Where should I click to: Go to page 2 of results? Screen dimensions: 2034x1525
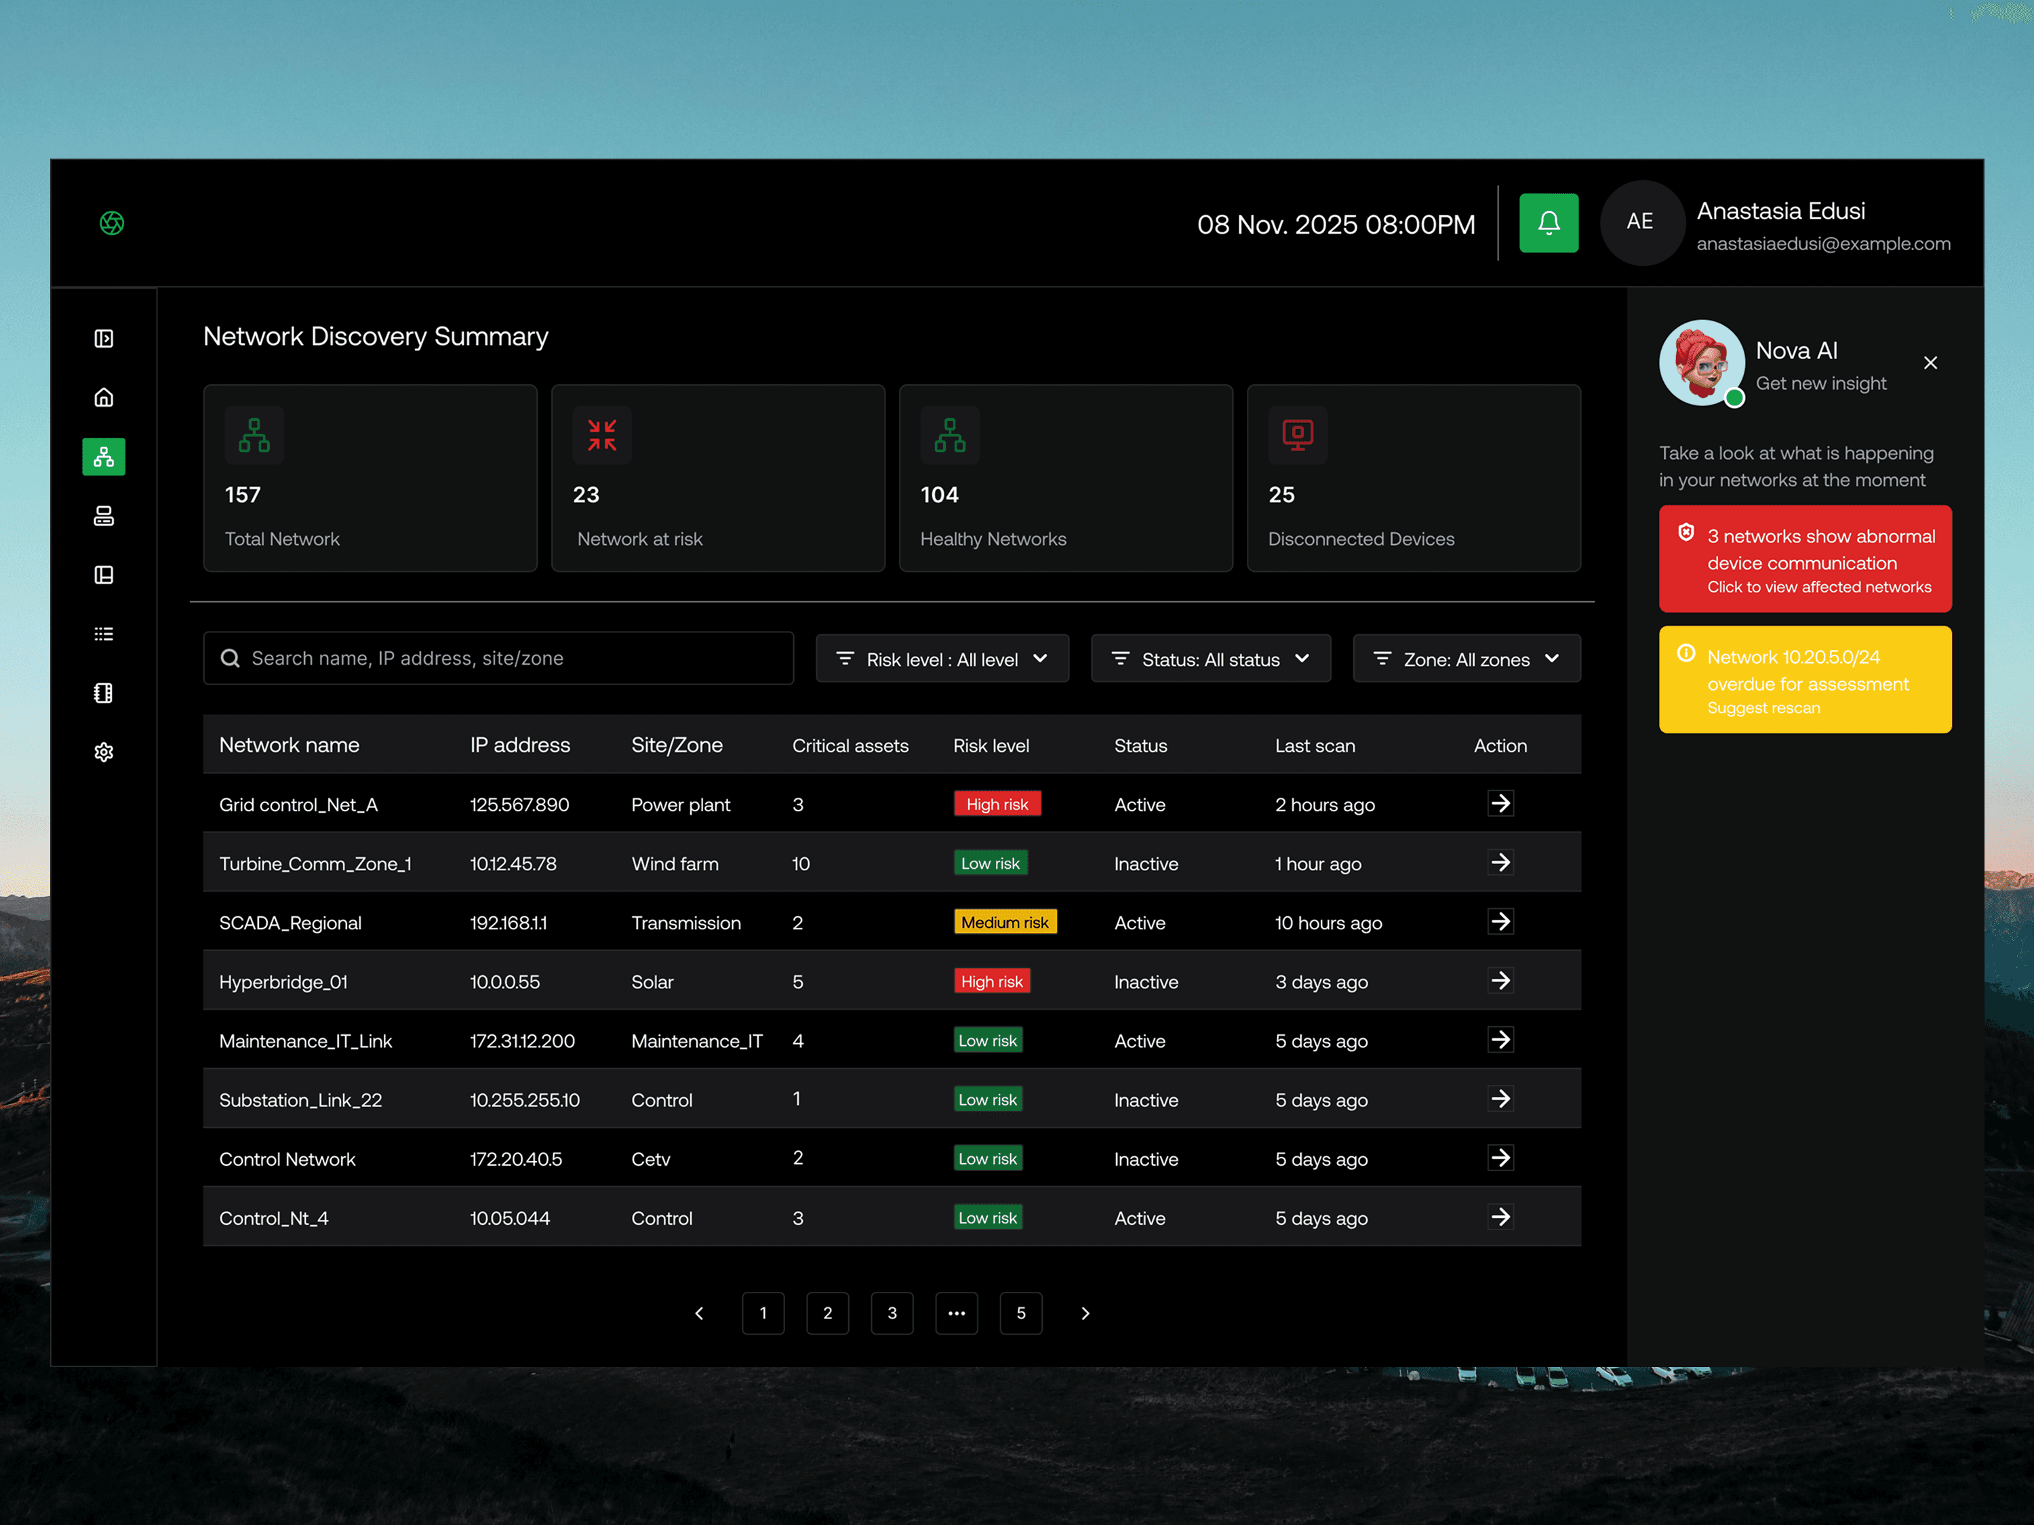click(x=826, y=1313)
